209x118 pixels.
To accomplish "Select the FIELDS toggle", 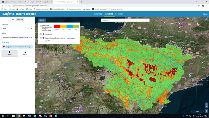I will pos(25,53).
